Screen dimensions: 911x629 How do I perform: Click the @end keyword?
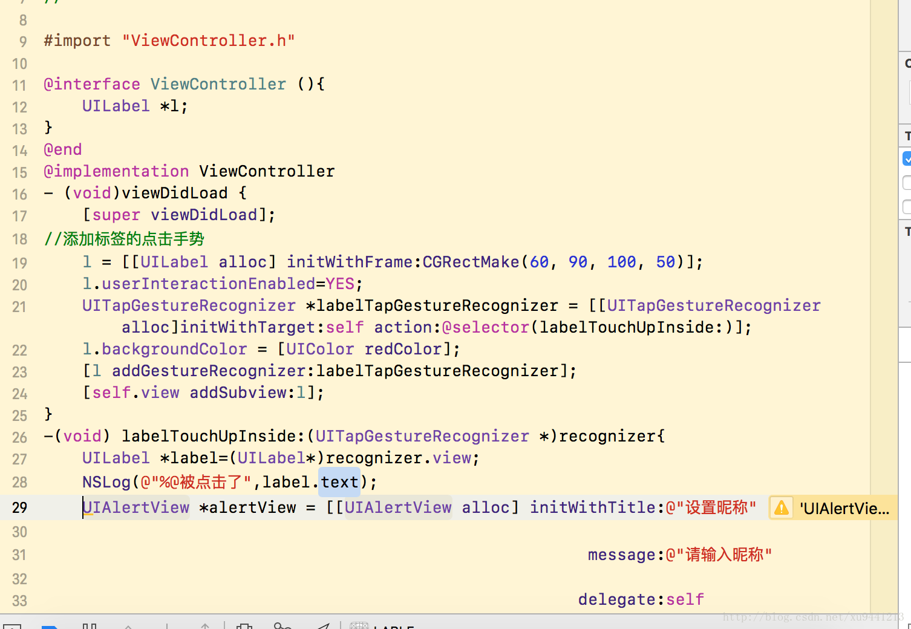coord(63,149)
